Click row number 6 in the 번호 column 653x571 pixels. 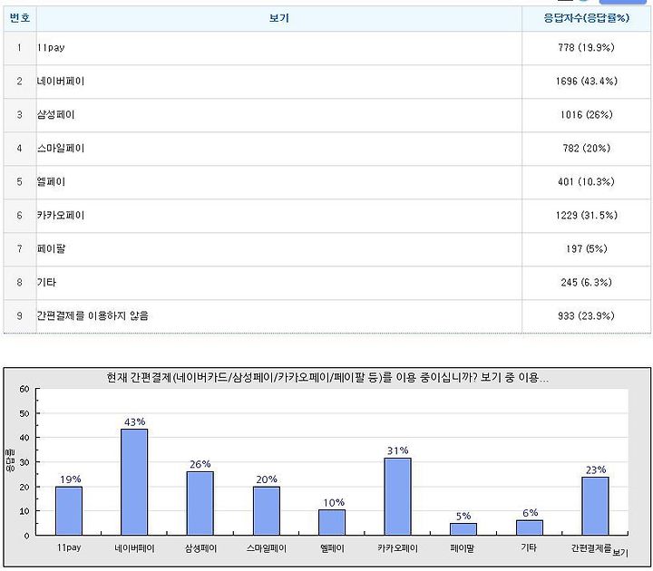tap(20, 216)
